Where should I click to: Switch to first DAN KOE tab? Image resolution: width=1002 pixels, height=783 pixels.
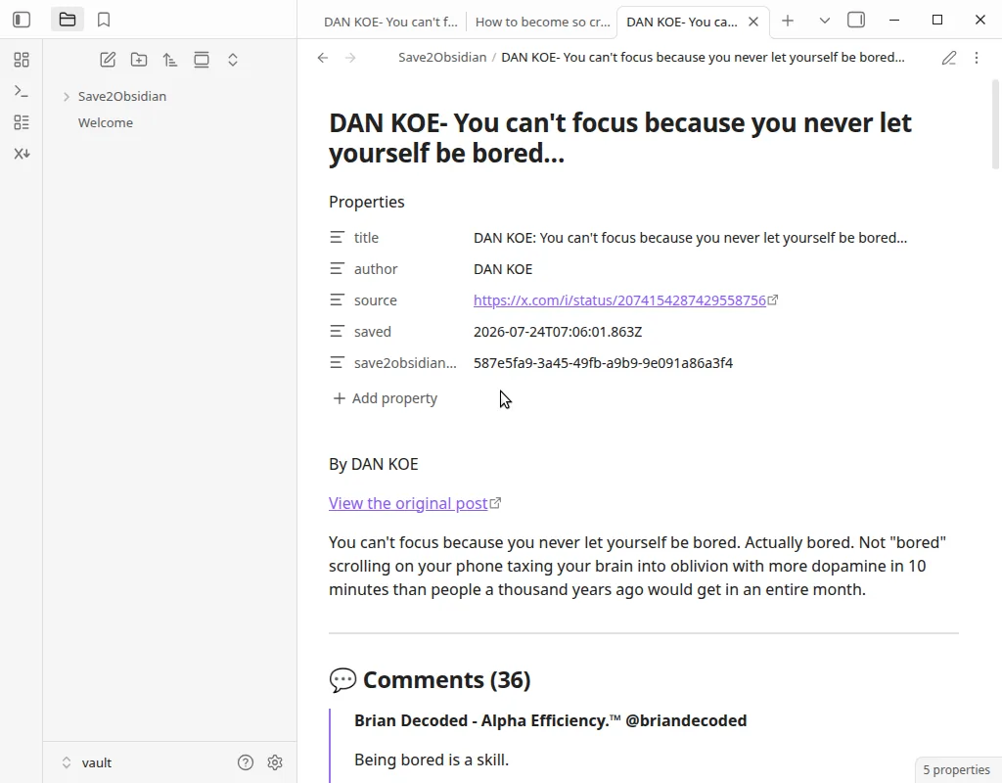(x=390, y=22)
